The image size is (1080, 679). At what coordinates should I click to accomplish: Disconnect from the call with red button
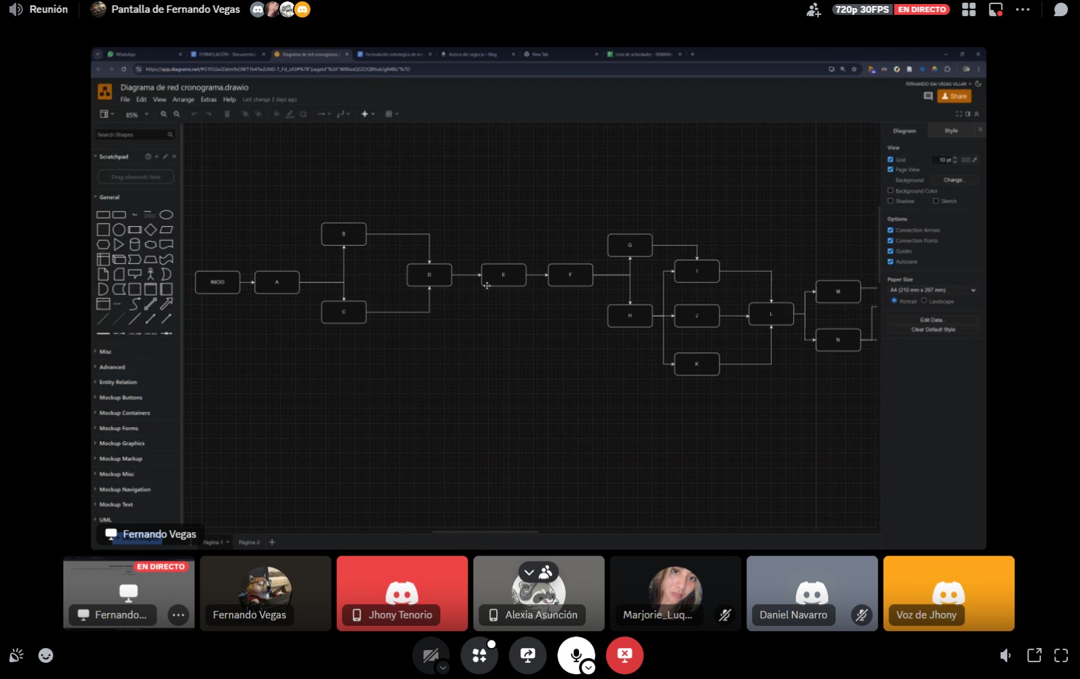pos(624,655)
